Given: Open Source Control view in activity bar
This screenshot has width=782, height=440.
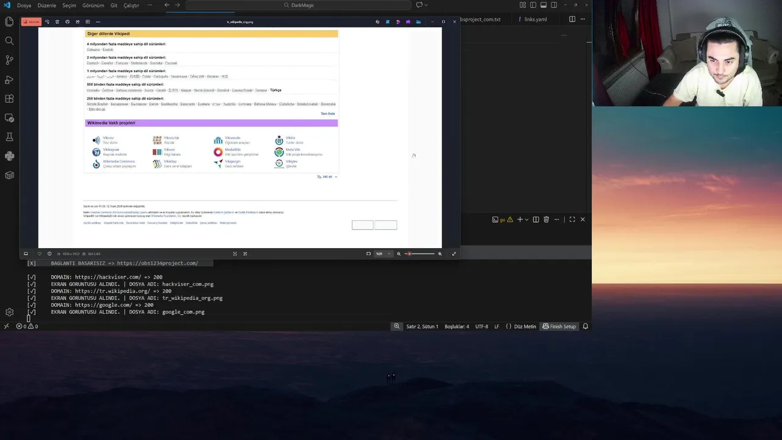Looking at the screenshot, I should 9,60.
